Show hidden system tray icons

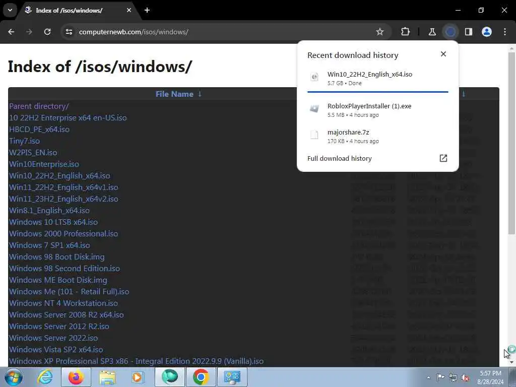428,377
